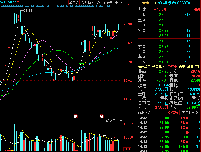Click the 买盘 buy side label
The height and width of the screenshot is (152, 201).
pyautogui.click(x=140, y=52)
